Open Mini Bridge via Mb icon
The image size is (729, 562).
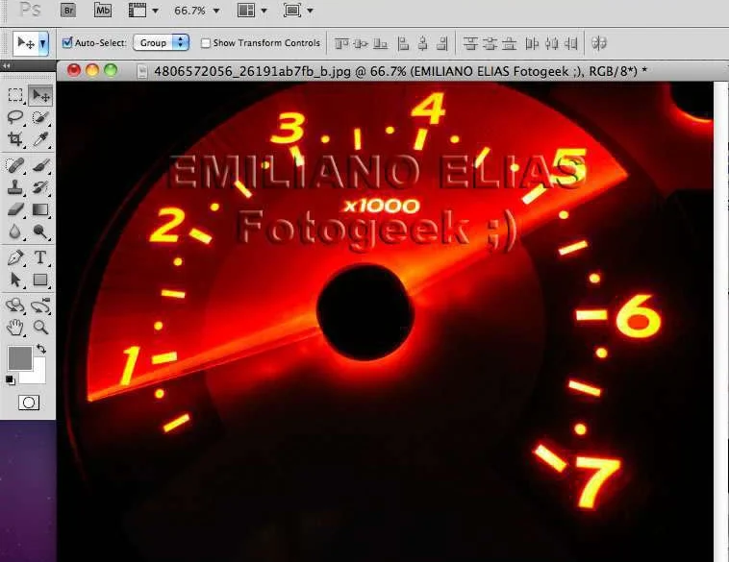click(x=103, y=11)
